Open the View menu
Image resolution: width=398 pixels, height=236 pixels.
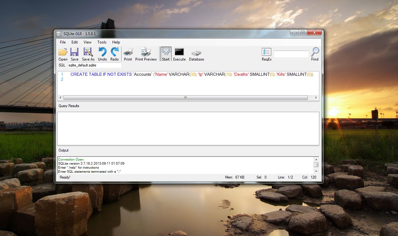pos(87,42)
